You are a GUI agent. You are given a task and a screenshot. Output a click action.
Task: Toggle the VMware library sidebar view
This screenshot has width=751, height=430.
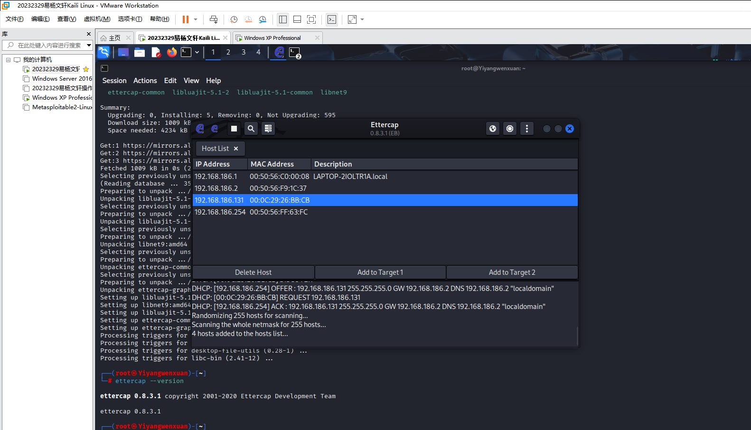coord(283,19)
